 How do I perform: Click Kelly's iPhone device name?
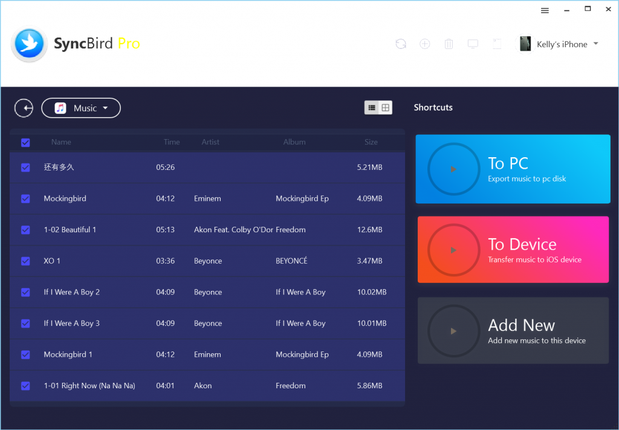tap(562, 44)
